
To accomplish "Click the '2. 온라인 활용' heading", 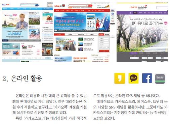I will click(22, 78).
